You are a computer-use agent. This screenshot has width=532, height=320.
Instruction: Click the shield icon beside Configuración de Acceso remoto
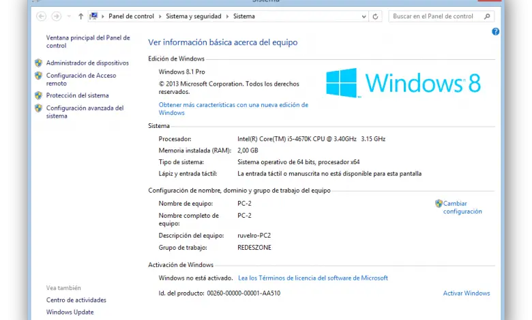click(x=38, y=76)
